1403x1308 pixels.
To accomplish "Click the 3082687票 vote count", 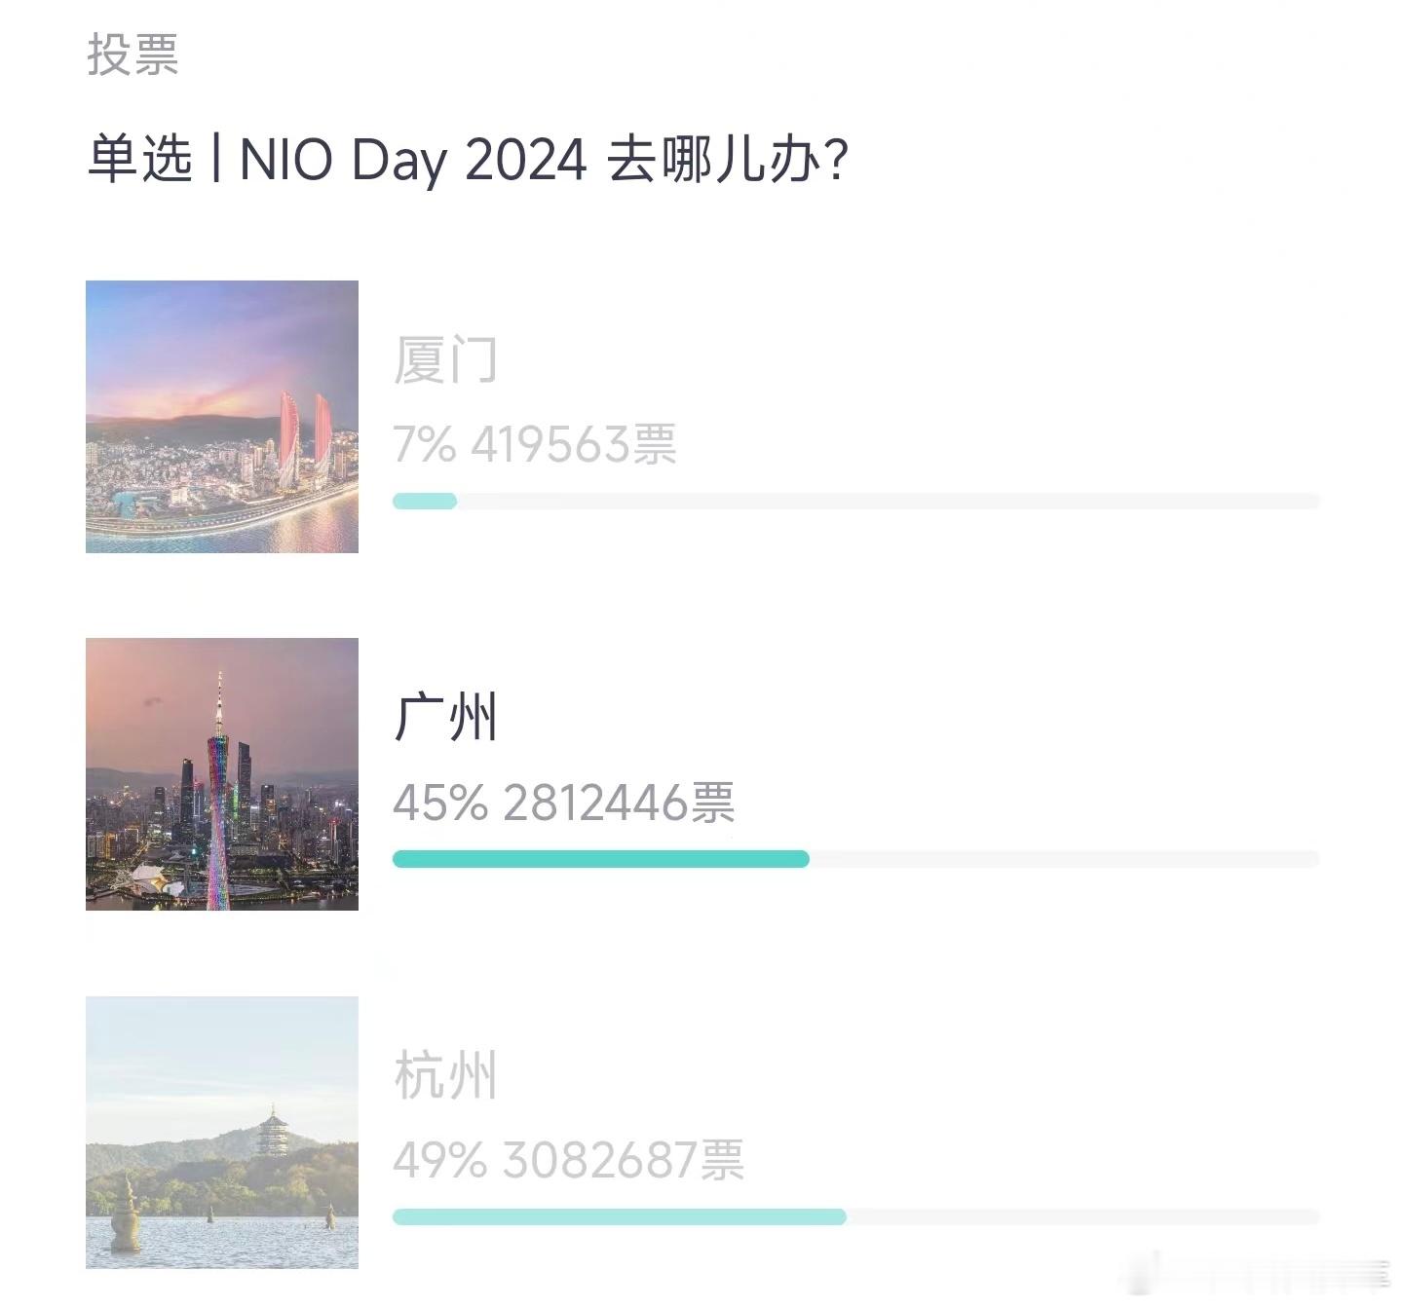I will click(624, 1160).
